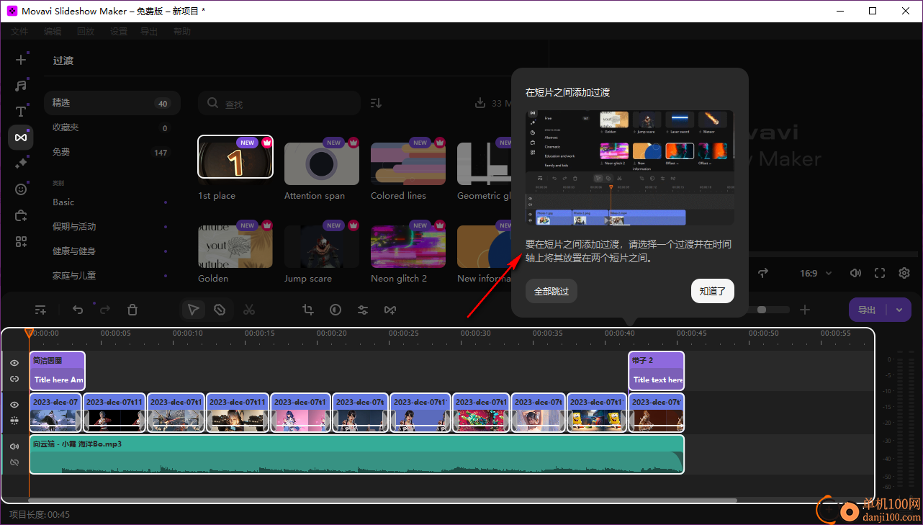923x525 pixels.
Task: Redo the last undone action
Action: (105, 310)
